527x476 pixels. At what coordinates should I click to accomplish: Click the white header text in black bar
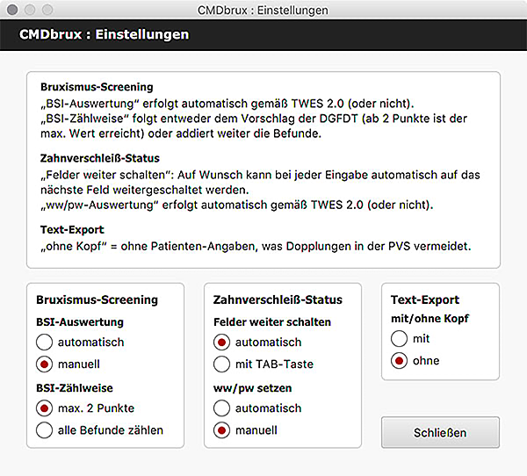tap(105, 34)
